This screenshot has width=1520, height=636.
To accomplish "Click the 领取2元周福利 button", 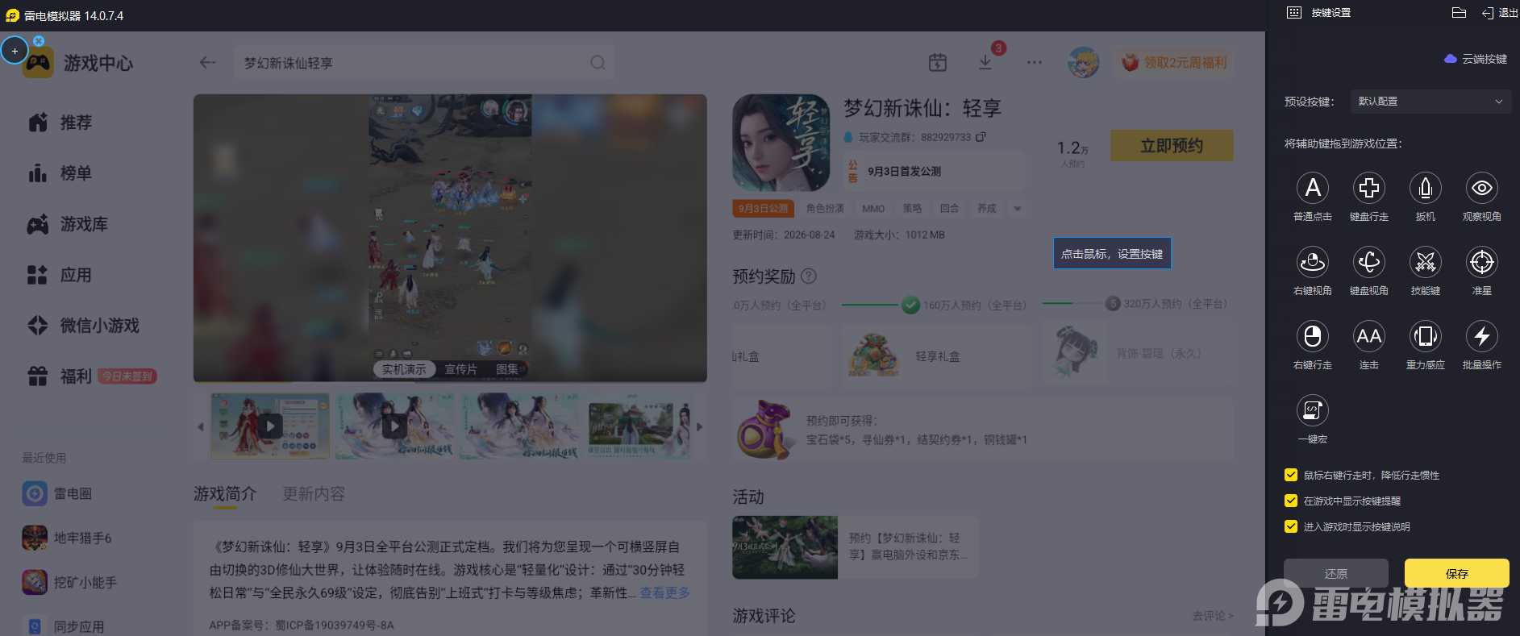I will click(1175, 62).
